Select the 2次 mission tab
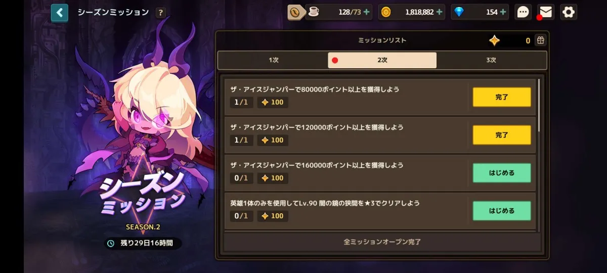The image size is (607, 273). 382,60
